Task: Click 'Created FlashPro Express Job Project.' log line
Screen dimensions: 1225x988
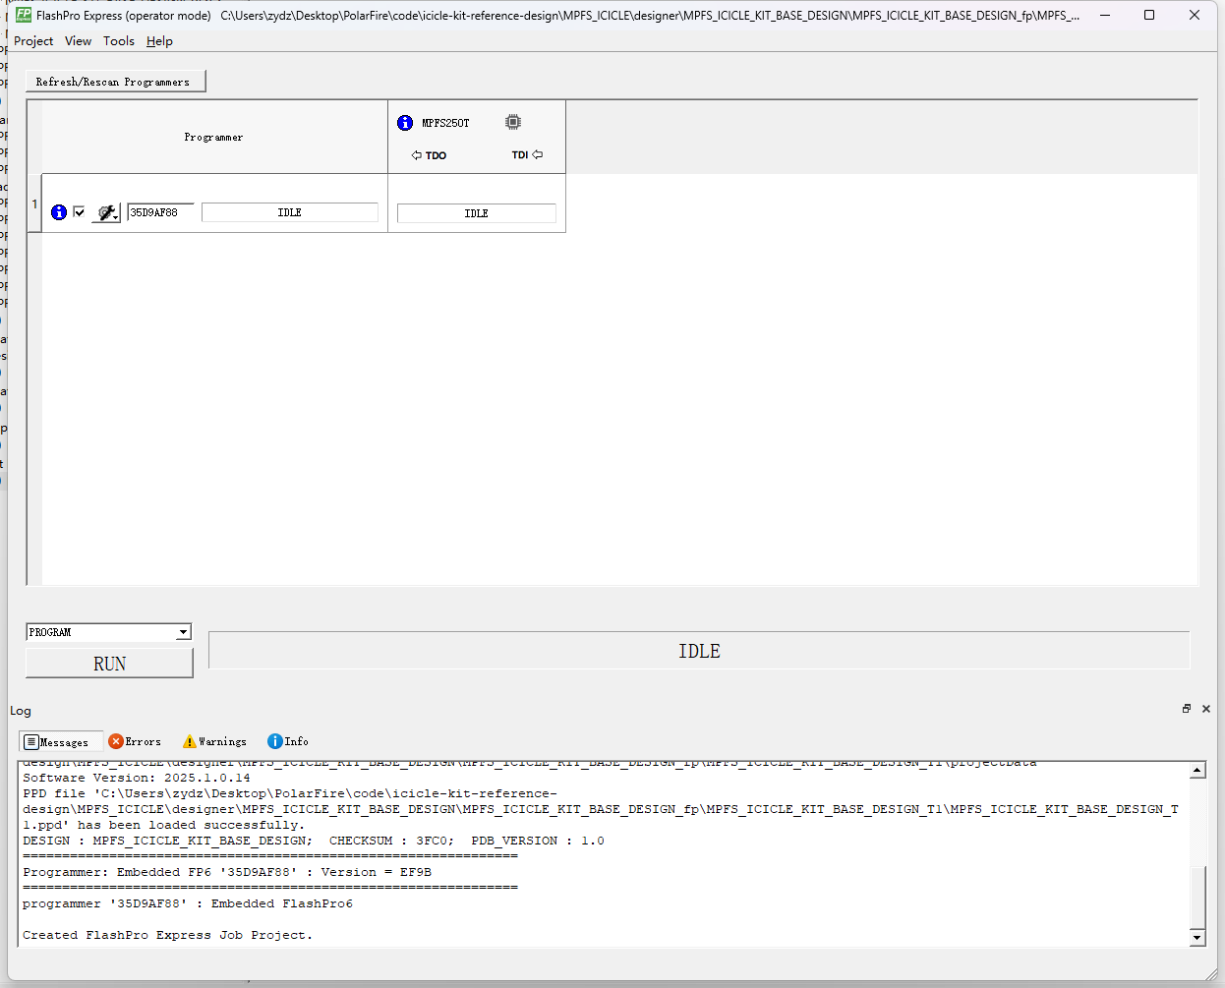Action: [x=167, y=935]
